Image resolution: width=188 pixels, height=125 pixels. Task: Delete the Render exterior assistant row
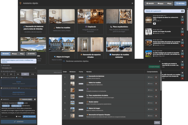[156, 103]
